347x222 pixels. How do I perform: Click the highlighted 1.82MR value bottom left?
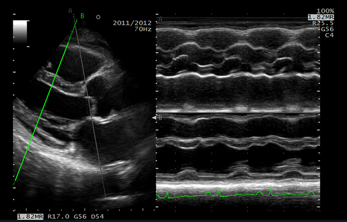(x=29, y=217)
